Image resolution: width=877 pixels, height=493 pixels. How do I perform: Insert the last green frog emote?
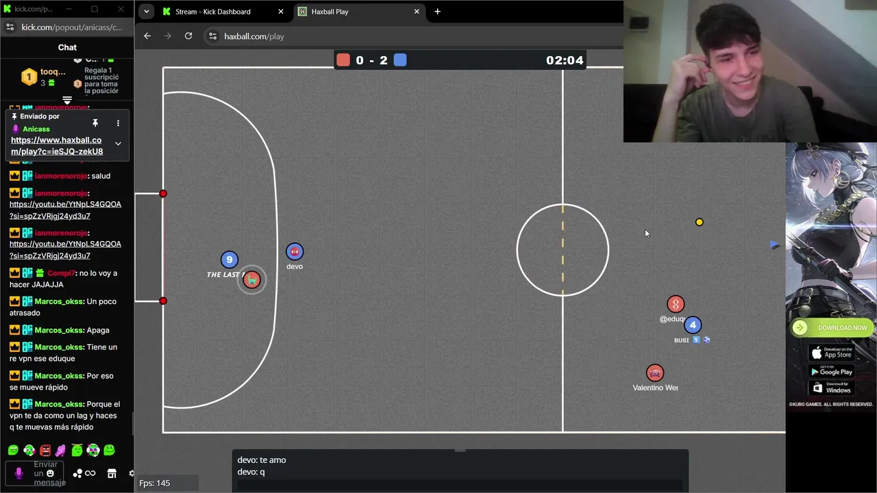click(109, 451)
